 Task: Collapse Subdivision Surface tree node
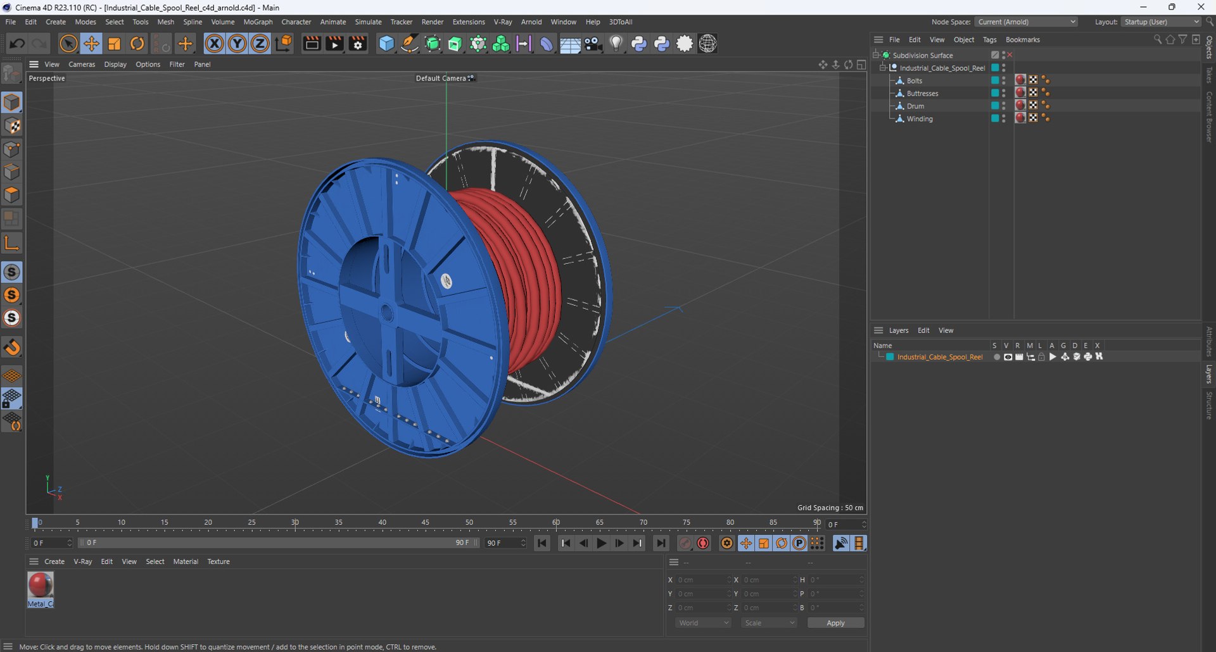tap(876, 55)
